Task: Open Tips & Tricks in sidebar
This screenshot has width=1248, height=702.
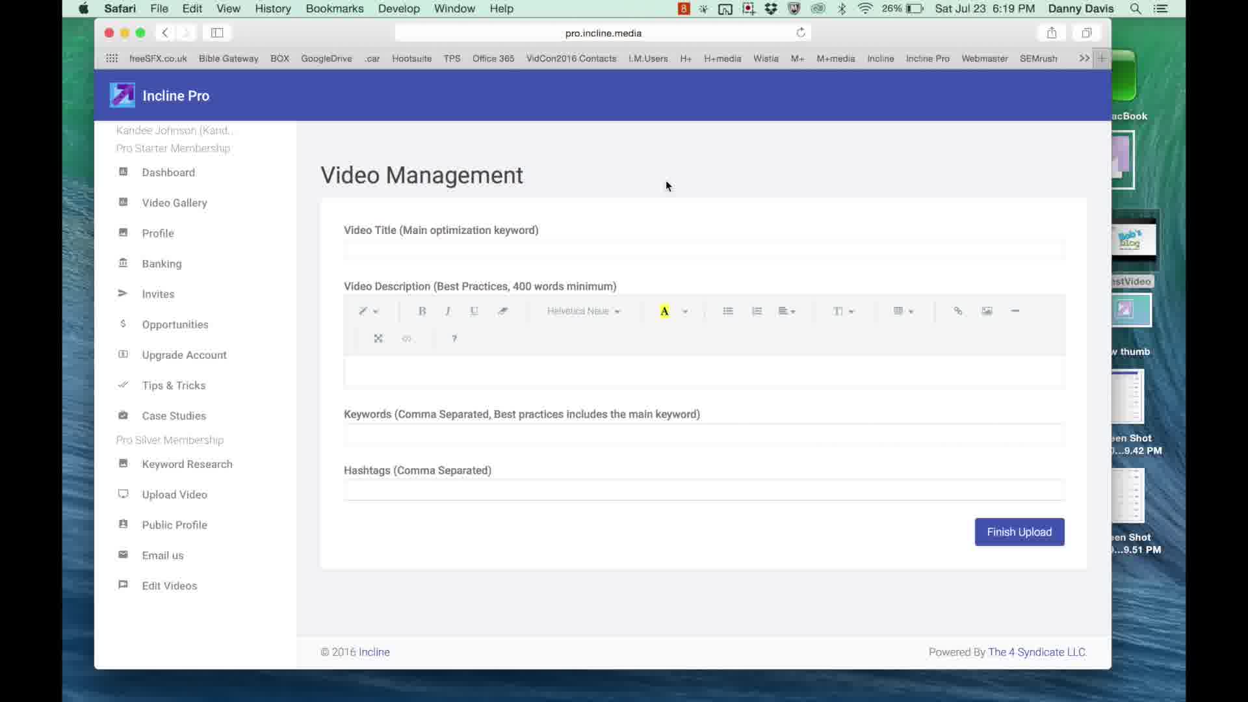Action: (x=174, y=385)
